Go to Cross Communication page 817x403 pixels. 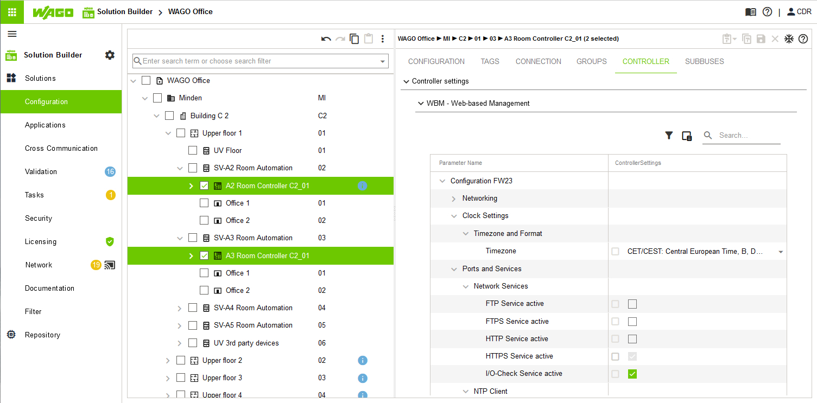tap(61, 148)
